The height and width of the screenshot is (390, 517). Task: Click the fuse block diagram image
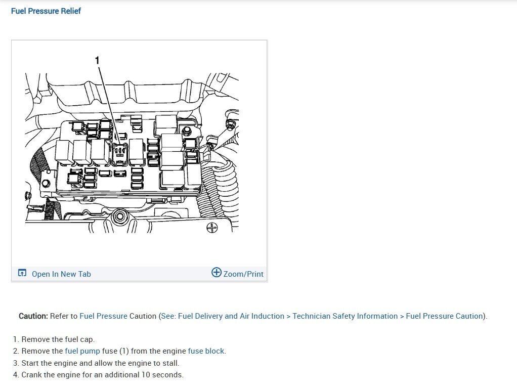pyautogui.click(x=132, y=153)
